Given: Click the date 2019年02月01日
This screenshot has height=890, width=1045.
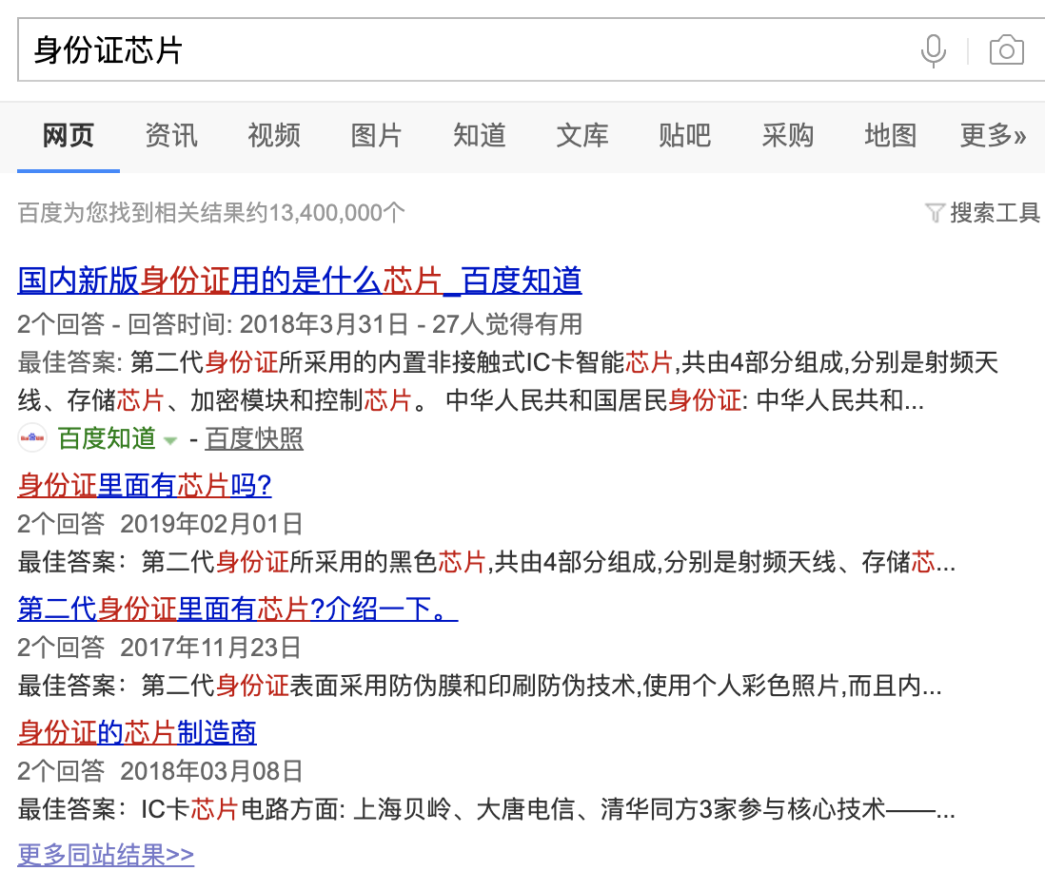Looking at the screenshot, I should click(212, 524).
